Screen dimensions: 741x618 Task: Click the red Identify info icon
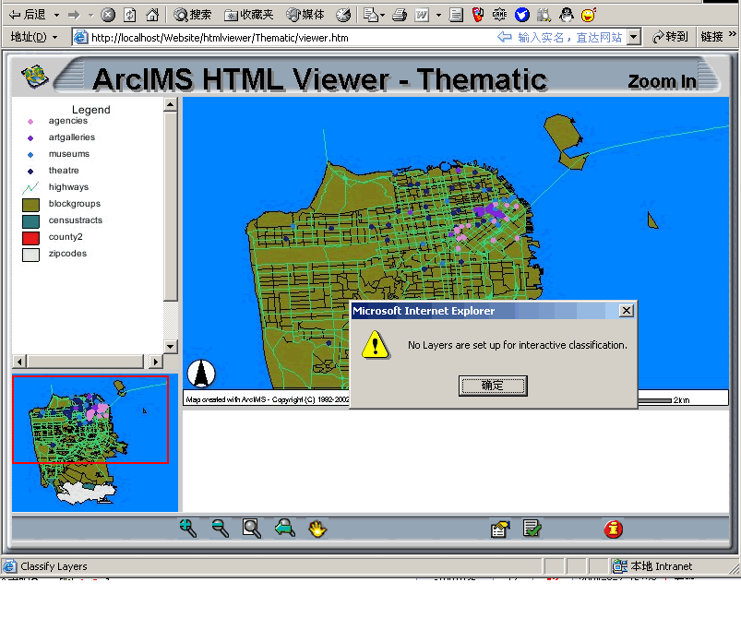point(614,529)
